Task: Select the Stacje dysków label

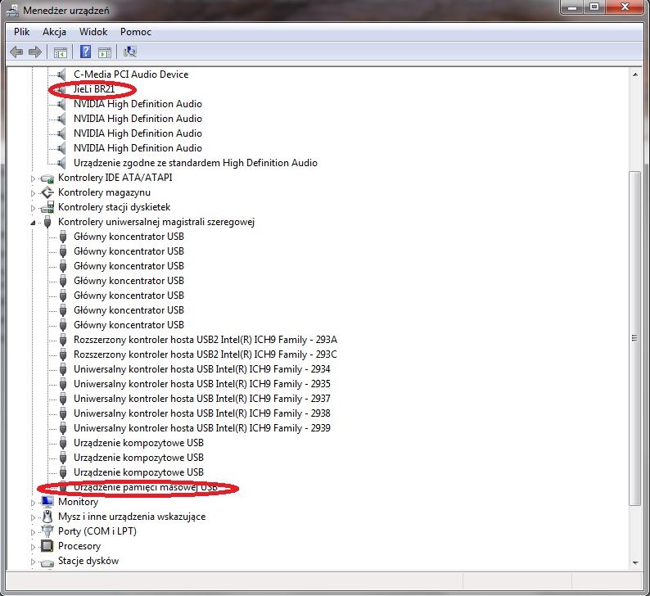Action: [88, 561]
